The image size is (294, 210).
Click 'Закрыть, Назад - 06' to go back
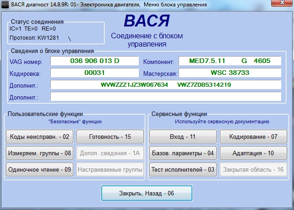(x=147, y=193)
